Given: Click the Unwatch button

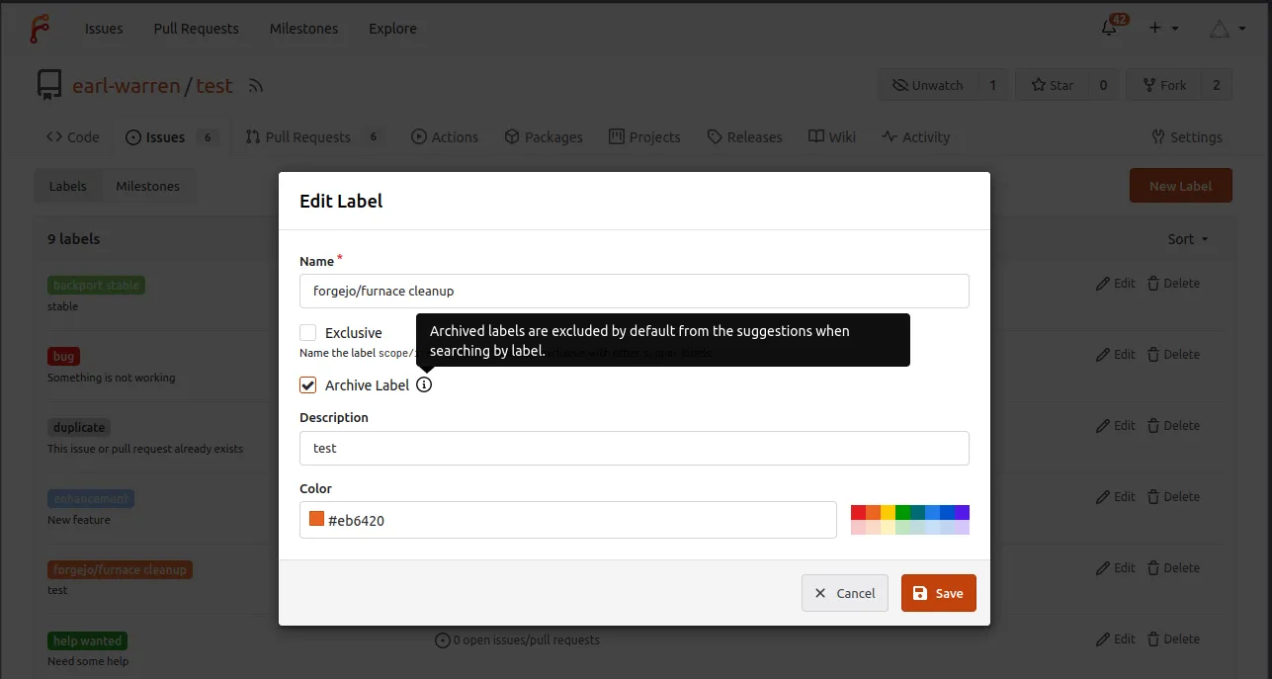Looking at the screenshot, I should (927, 85).
